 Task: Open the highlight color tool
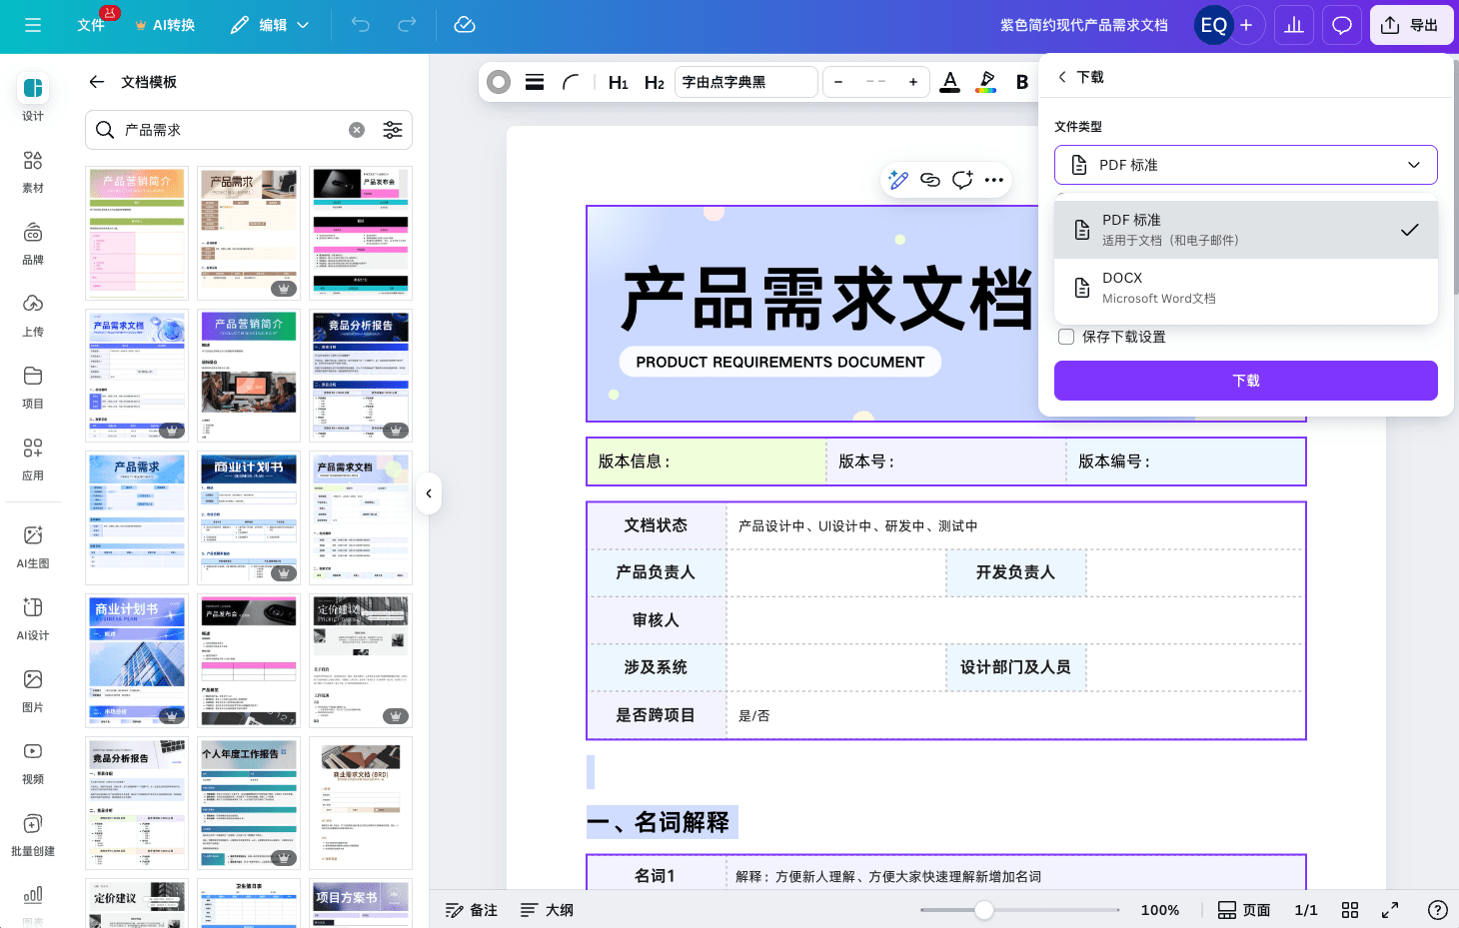coord(986,82)
